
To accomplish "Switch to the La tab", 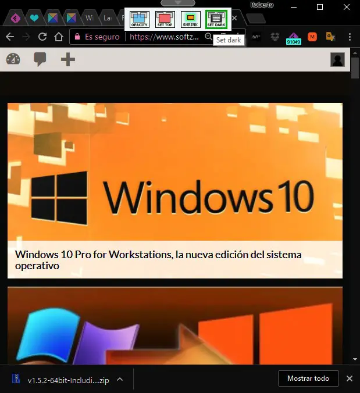I will (x=108, y=18).
